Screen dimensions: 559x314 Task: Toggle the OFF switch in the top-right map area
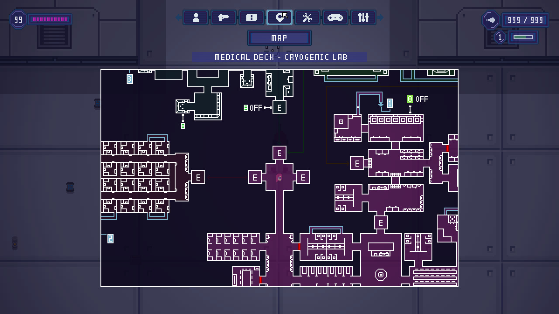point(410,99)
